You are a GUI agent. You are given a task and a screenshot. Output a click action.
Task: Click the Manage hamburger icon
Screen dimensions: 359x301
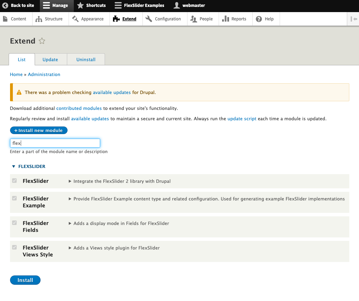click(46, 6)
